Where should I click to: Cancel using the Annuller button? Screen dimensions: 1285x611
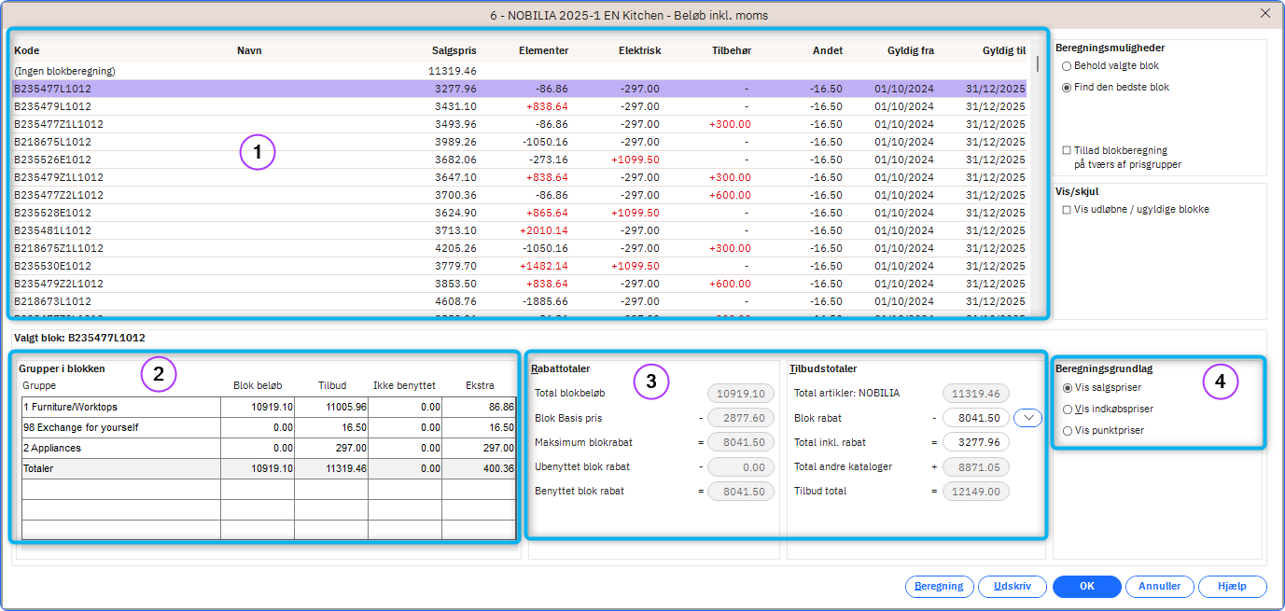point(1160,587)
